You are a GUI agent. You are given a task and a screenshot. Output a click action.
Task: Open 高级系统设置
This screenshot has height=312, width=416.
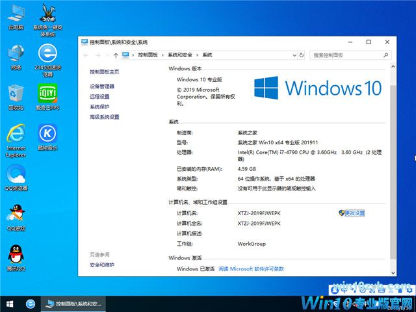tap(105, 117)
